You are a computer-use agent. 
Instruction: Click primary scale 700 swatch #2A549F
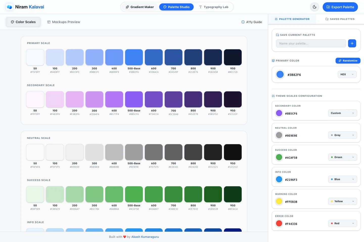pos(173,57)
